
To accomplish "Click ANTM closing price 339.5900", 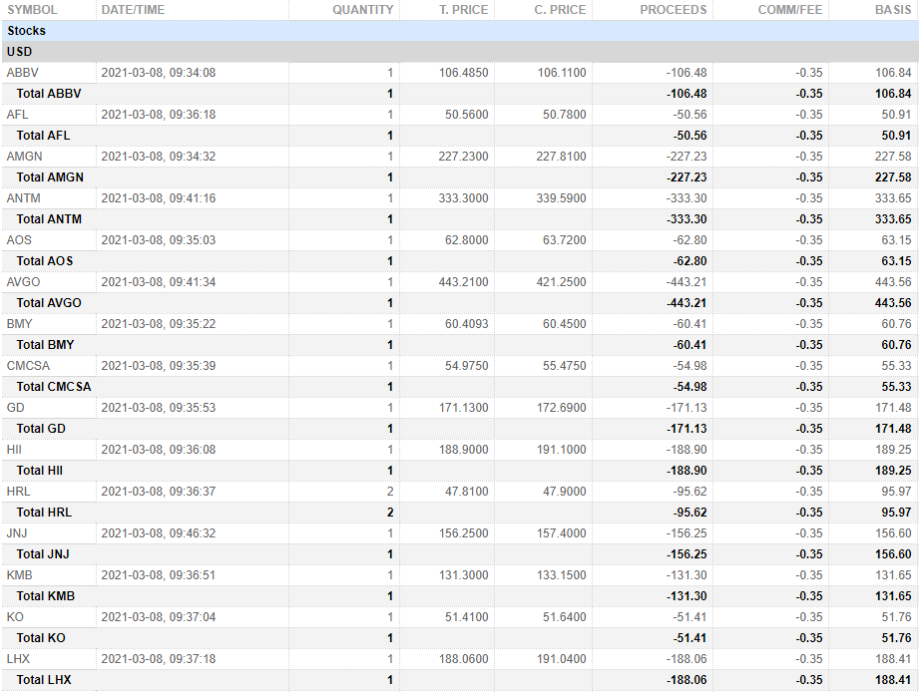I will 562,198.
